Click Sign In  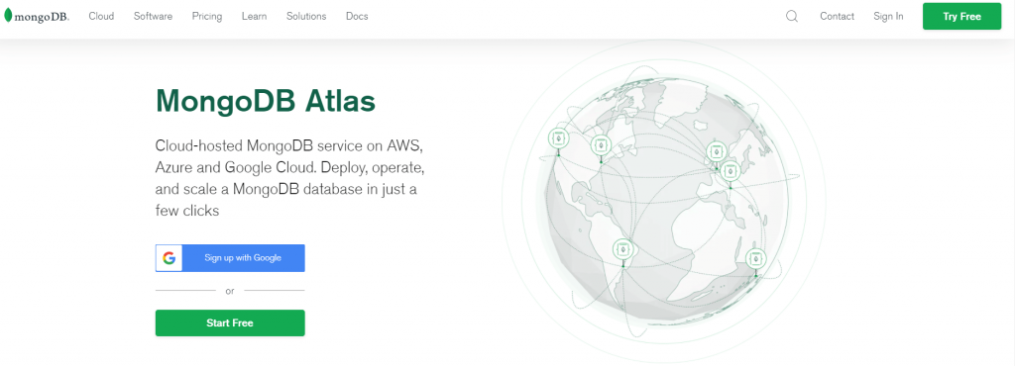(888, 16)
